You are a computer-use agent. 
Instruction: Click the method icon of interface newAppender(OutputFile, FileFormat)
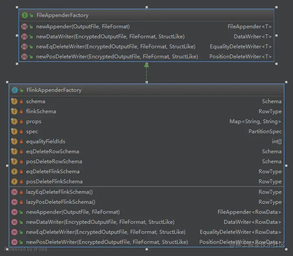point(24,27)
